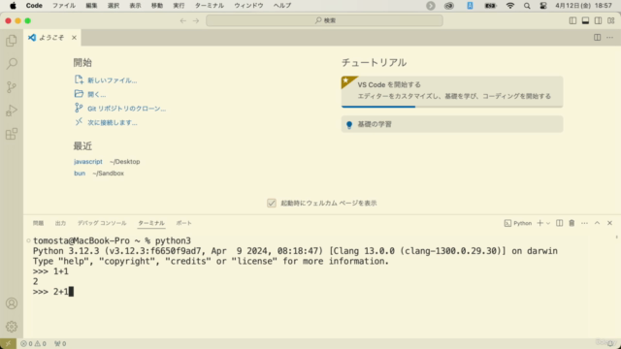Switch to the ポート panel tab

coord(183,223)
